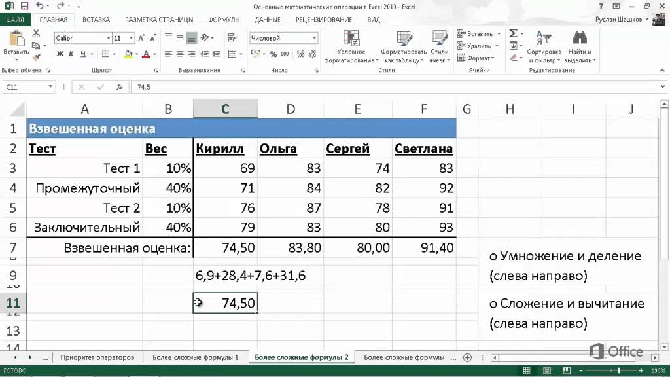670x377 pixels.
Task: Open Форматировать как таблицу gallery
Action: click(x=404, y=46)
